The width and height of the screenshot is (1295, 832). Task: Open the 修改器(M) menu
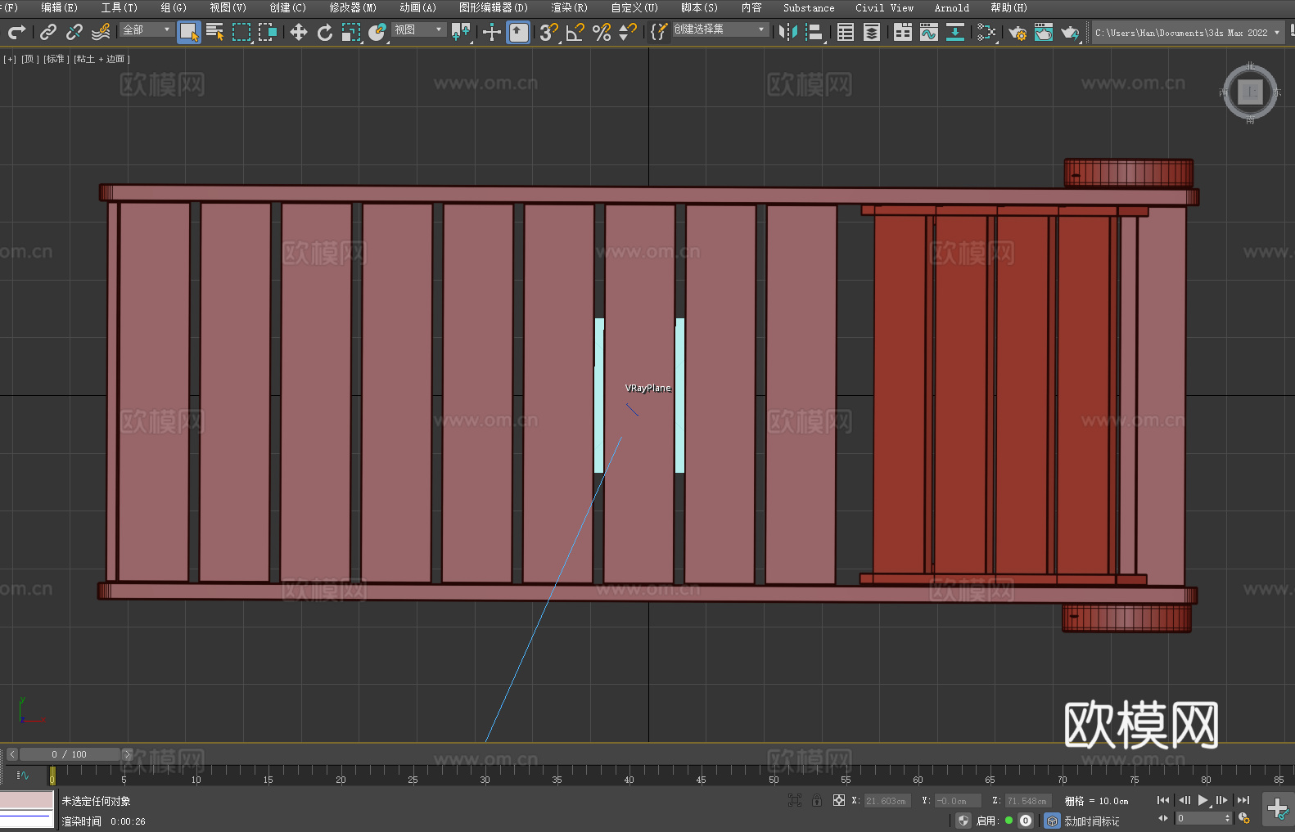point(353,7)
